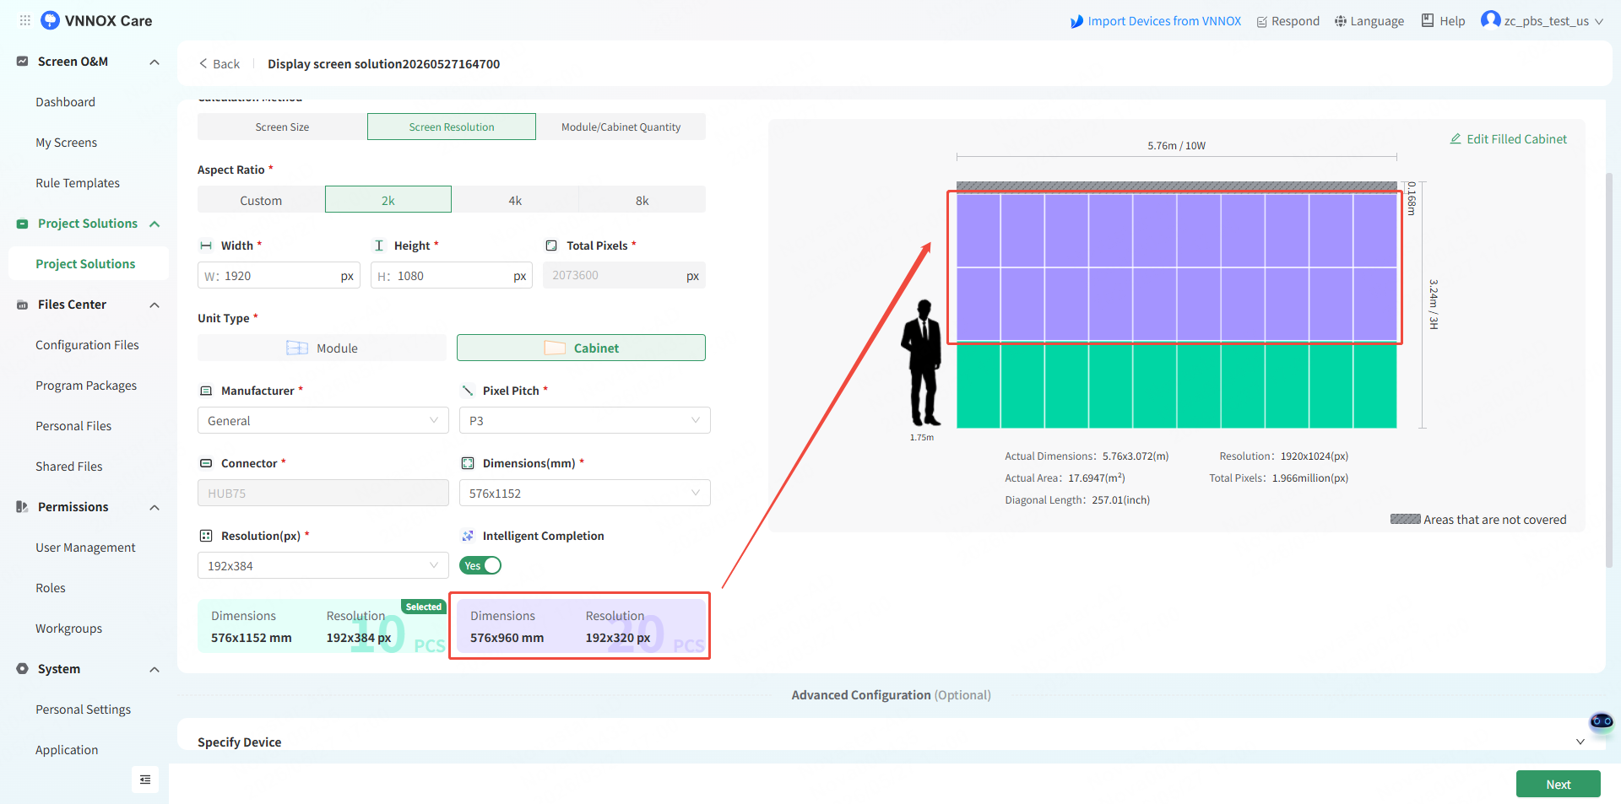Click the Next button
Viewport: 1621px width, 804px height.
click(x=1558, y=784)
